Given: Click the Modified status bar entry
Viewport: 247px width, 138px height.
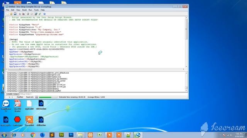Looking at the screenshot, I should point(20,97).
